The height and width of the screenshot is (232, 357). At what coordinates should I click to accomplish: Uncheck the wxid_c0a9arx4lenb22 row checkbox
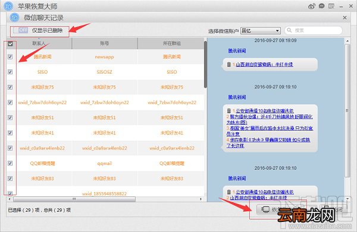pos(10,148)
